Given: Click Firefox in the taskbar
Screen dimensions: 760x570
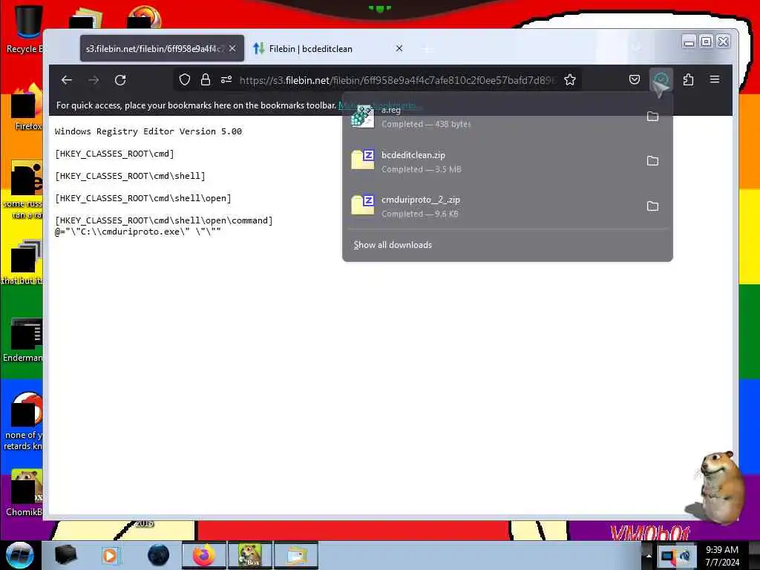Looking at the screenshot, I should 204,555.
